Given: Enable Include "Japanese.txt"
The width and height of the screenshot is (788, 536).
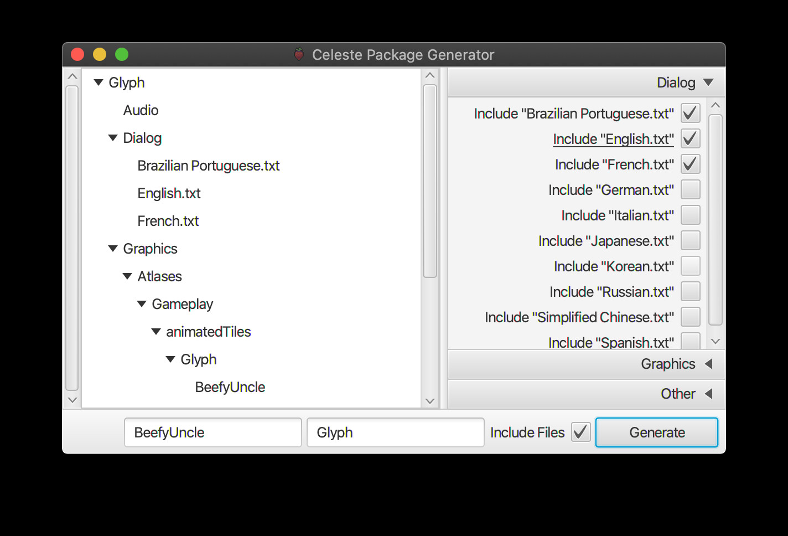Looking at the screenshot, I should (x=690, y=240).
